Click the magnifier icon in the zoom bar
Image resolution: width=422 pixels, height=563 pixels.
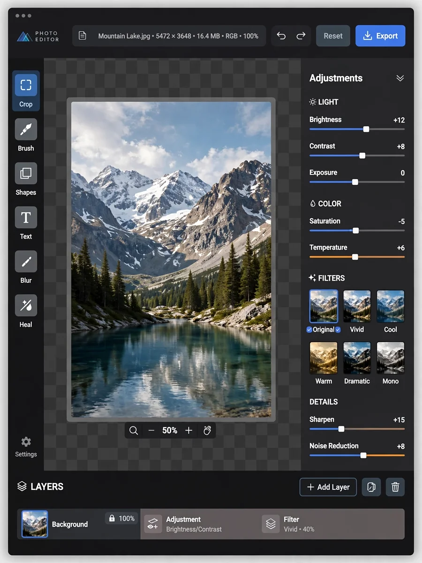click(x=134, y=430)
